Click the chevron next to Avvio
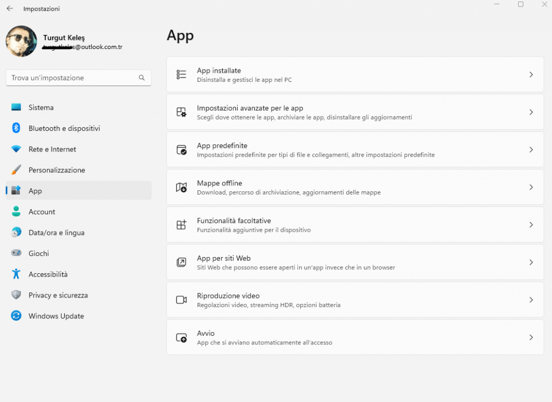Screen dimensions: 552x402 click(x=531, y=337)
